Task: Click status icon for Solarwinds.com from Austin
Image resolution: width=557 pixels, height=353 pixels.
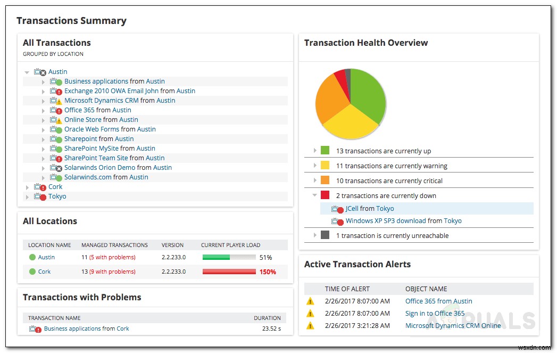Action: coord(56,178)
